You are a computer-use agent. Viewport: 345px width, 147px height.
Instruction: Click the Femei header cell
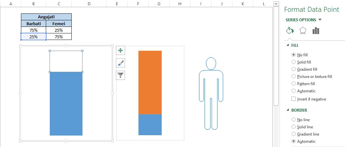click(x=59, y=24)
